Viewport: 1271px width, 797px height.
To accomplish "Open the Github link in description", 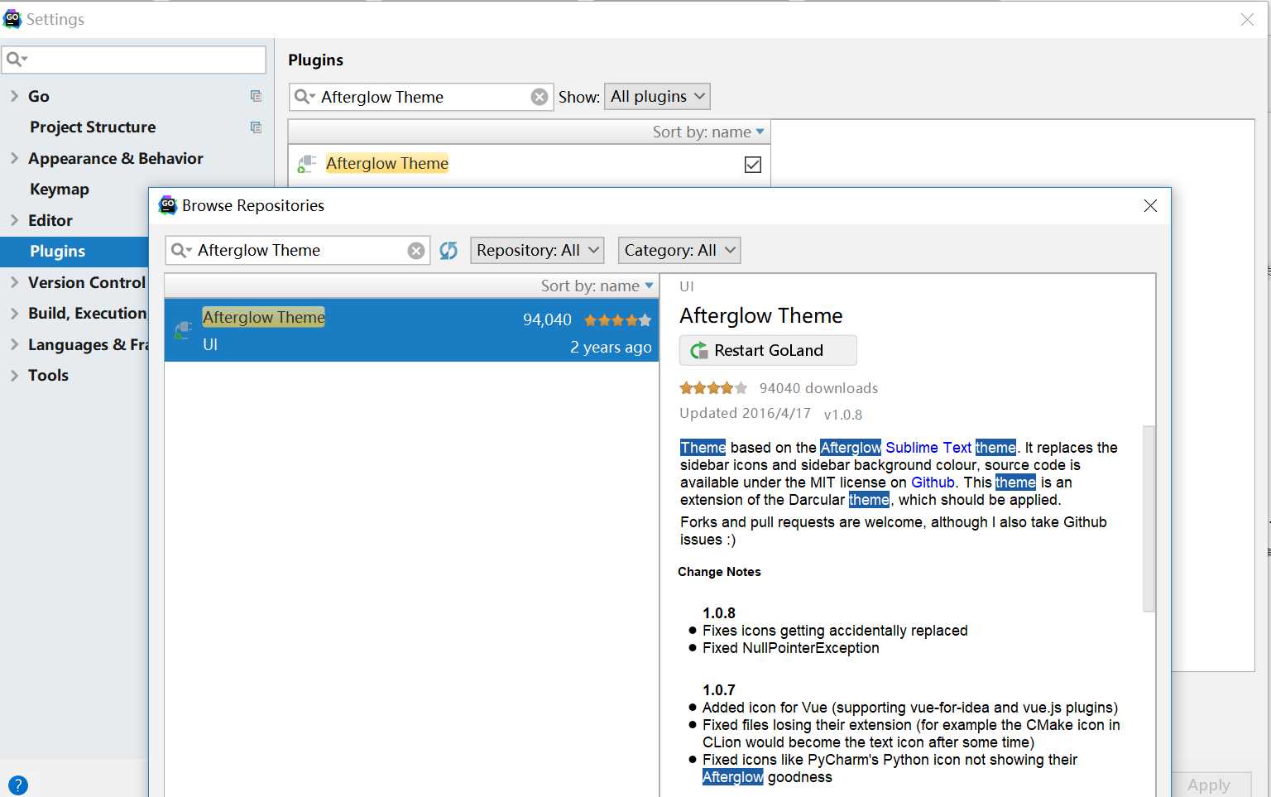I will [933, 483].
